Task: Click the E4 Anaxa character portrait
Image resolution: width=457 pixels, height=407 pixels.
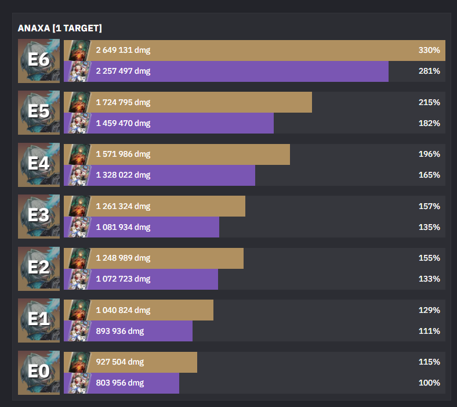Action: 39,165
